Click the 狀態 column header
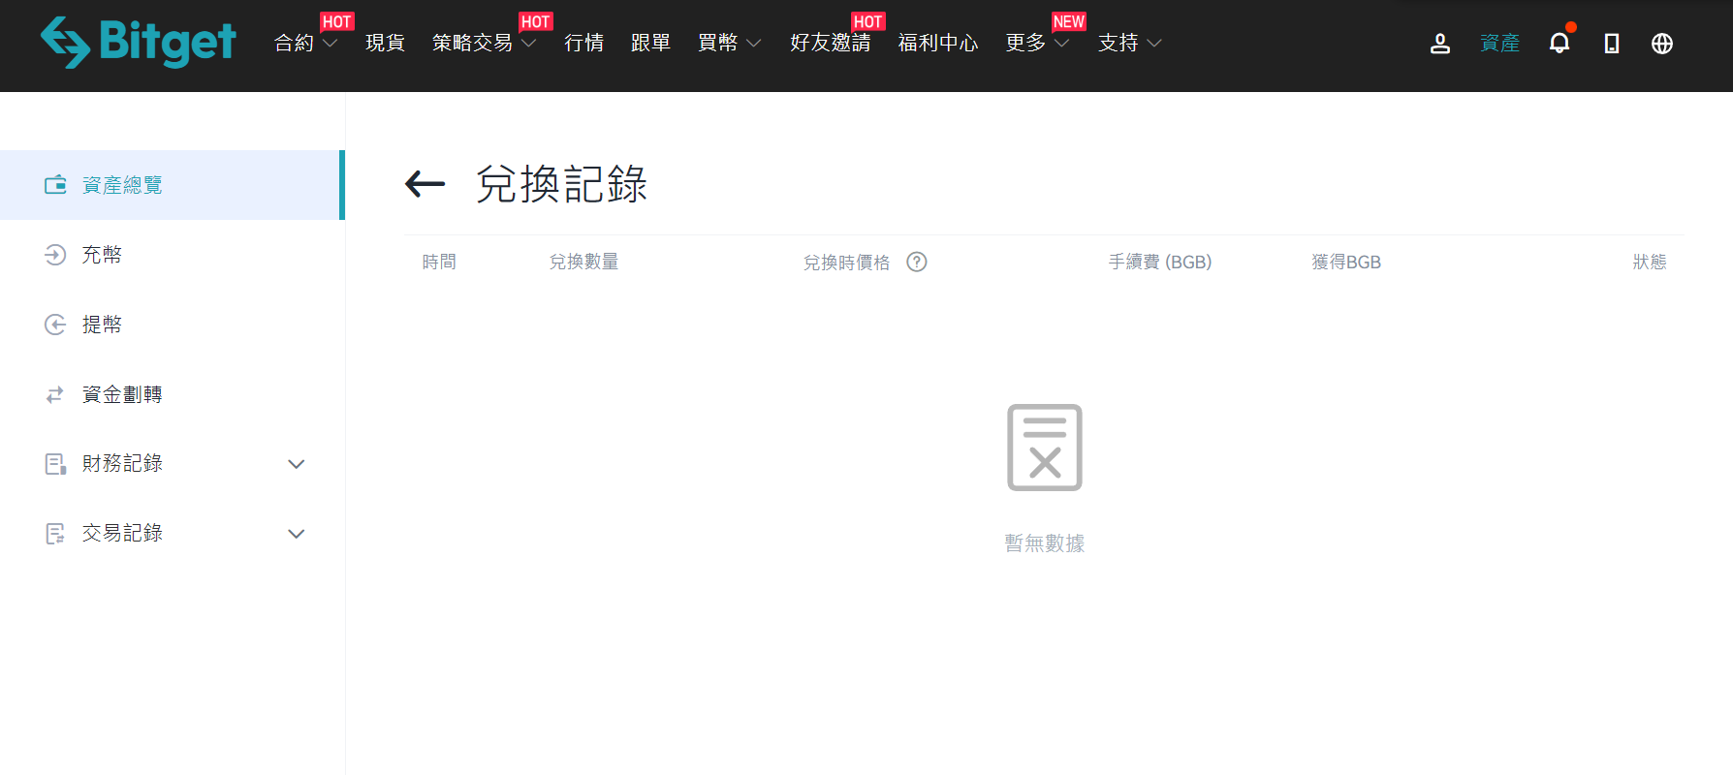Viewport: 1733px width, 775px height. (1650, 262)
